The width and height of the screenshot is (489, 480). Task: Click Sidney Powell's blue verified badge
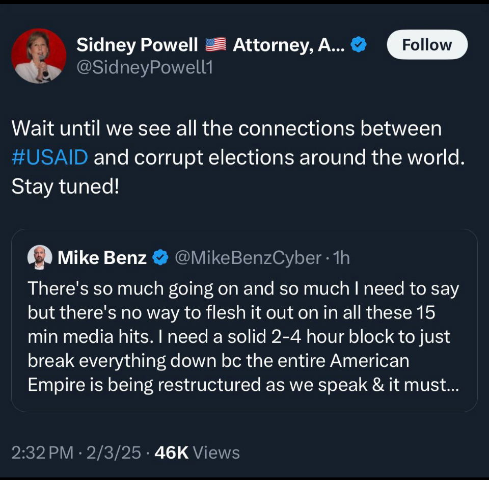tap(360, 45)
